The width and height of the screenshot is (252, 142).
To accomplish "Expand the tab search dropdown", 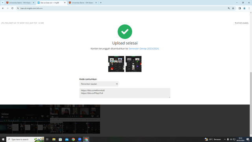I will tap(3, 3).
